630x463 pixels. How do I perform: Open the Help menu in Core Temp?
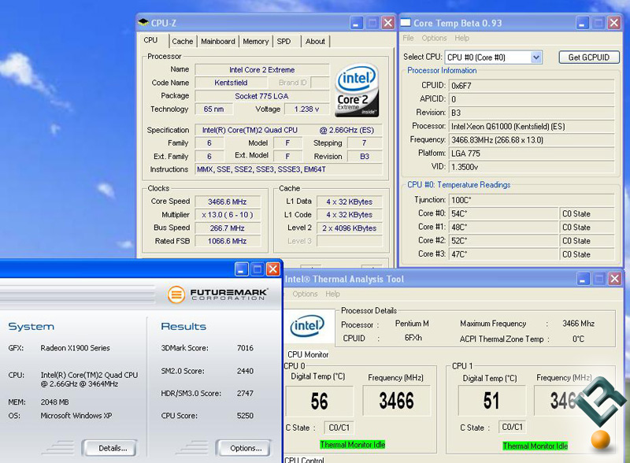coord(461,38)
